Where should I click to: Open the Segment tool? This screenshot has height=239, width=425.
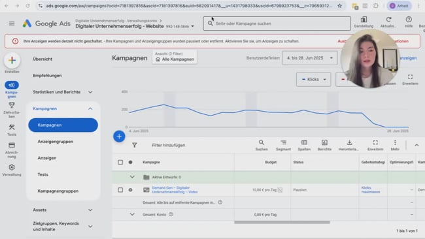283,146
